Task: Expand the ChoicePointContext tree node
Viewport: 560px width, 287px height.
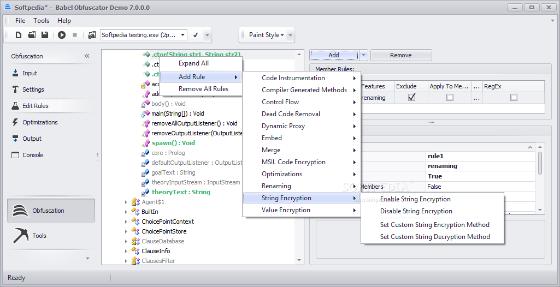Action: (126, 222)
